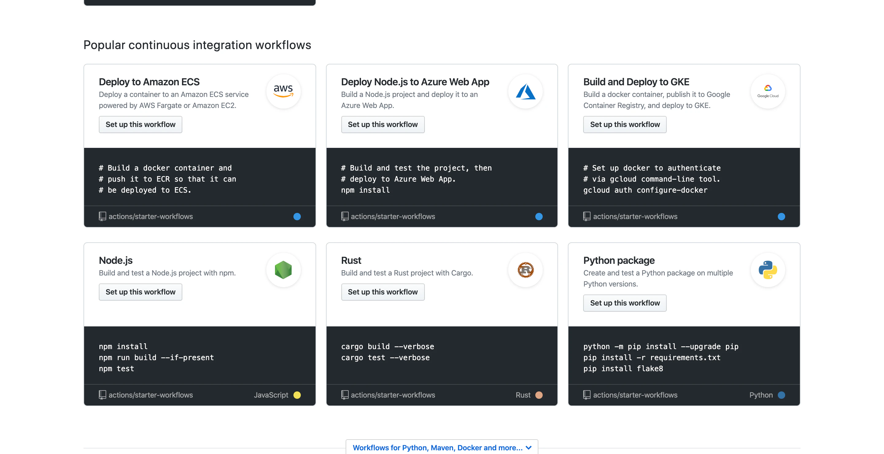Screen dimensions: 884x454
Task: Click blue language dot in Azure Web App card
Action: (x=539, y=216)
